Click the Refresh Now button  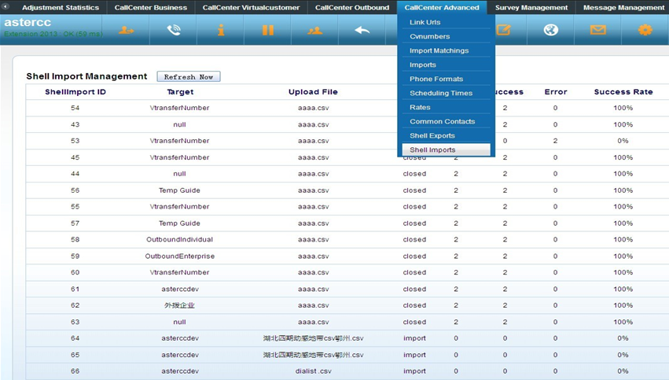point(189,77)
